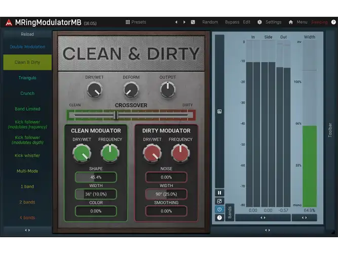Click the meter popup window icon
The height and width of the screenshot is (254, 338).
coord(219,201)
